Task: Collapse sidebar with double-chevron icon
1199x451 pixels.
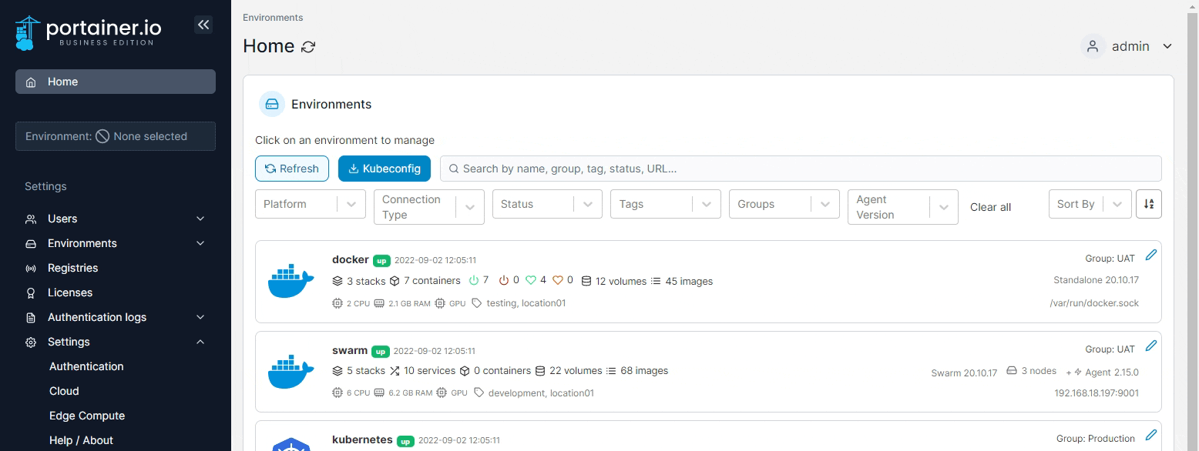Action: point(203,25)
